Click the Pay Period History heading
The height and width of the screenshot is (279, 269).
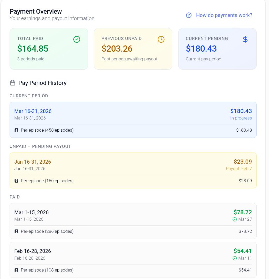click(42, 83)
